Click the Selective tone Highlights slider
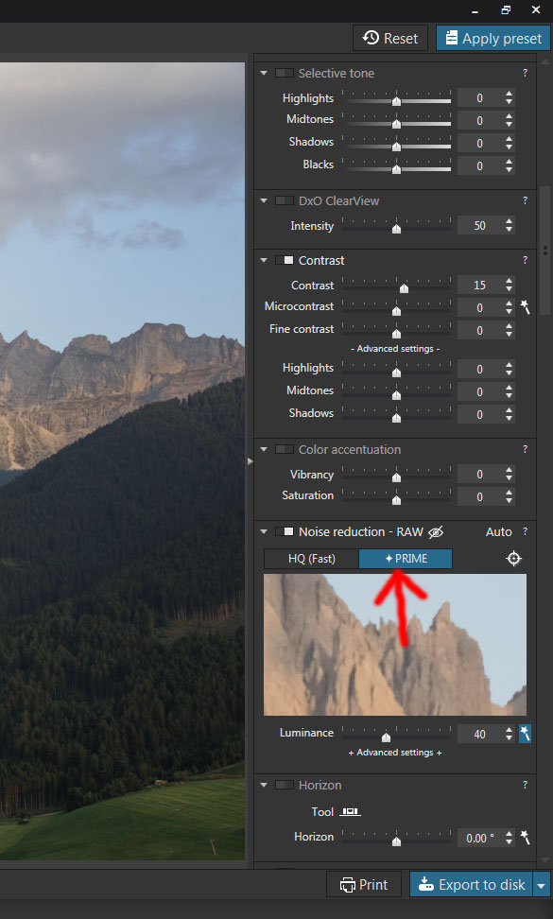The height and width of the screenshot is (919, 553). click(397, 98)
